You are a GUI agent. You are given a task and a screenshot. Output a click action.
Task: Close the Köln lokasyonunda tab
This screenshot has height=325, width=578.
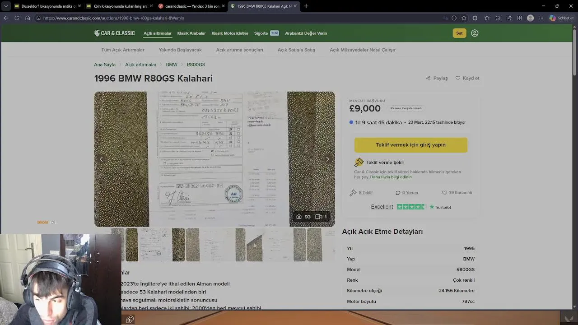pos(151,6)
